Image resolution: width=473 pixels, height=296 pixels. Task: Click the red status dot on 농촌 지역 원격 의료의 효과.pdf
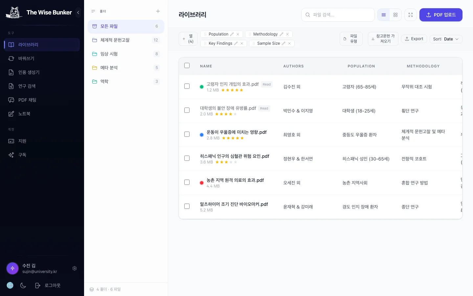tap(202, 183)
